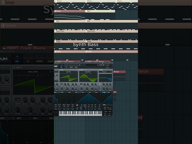The height and width of the screenshot is (144, 192).
Task: Toggle filter routing for sub (S)
Action: coord(99,88)
